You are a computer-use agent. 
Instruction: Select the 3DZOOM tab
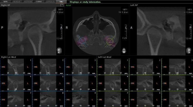pos(27,2)
